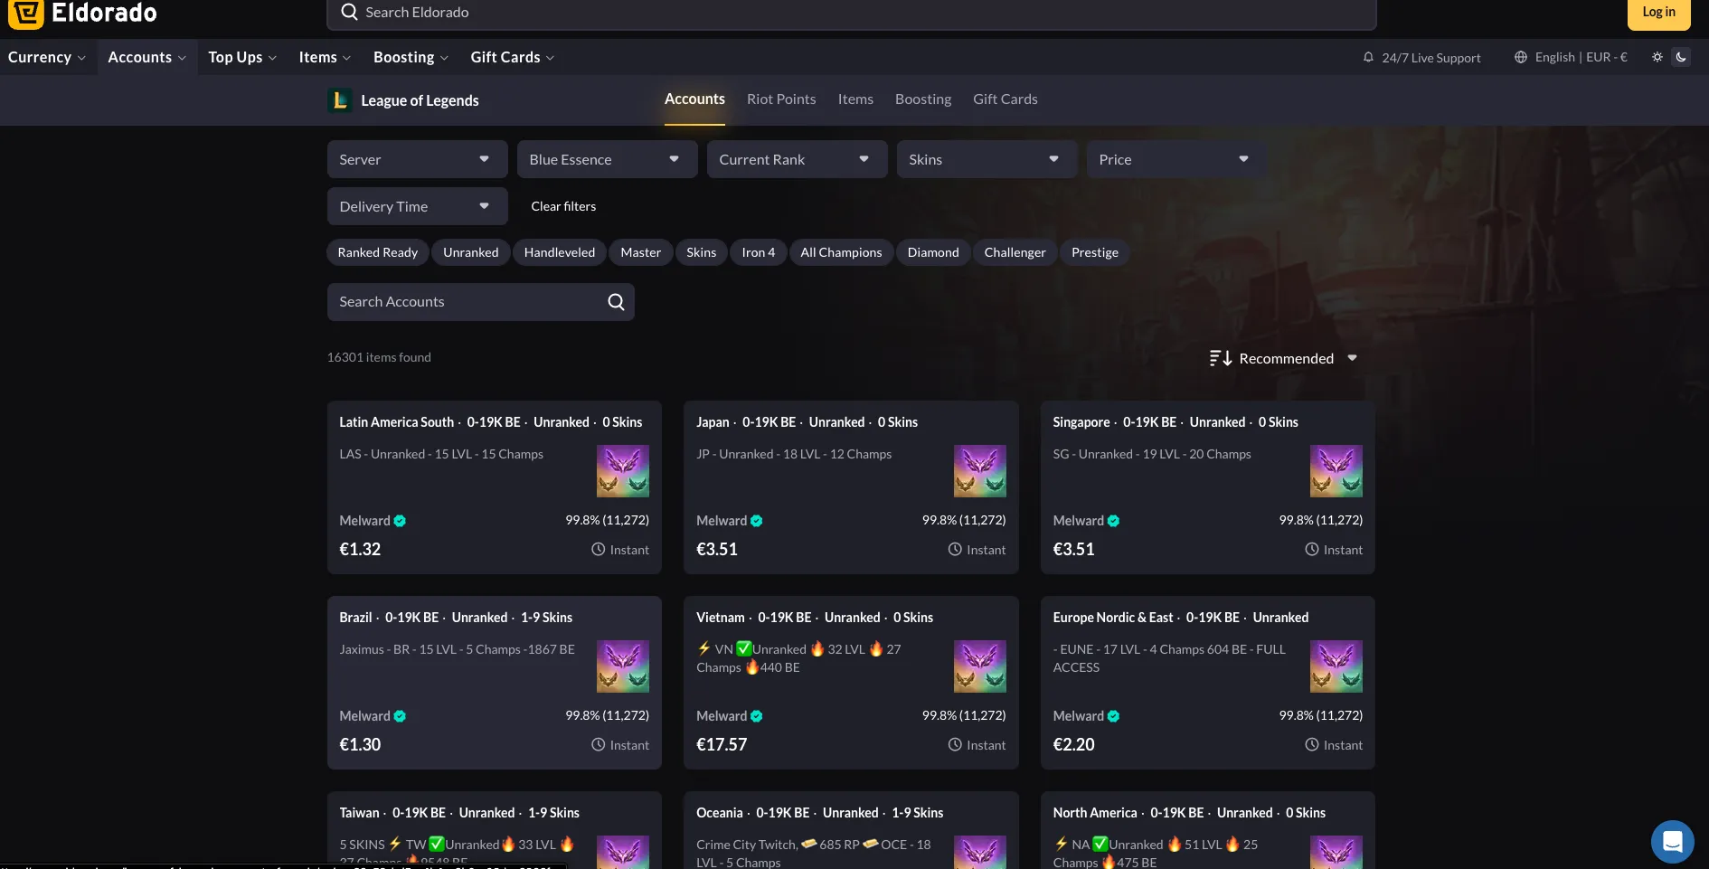Click verified badge on Latin America South listing
The width and height of the screenshot is (1709, 869).
pyautogui.click(x=400, y=521)
